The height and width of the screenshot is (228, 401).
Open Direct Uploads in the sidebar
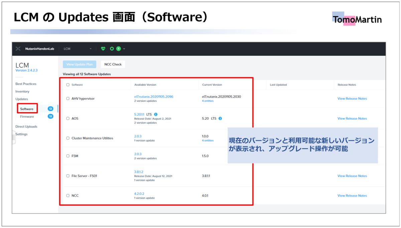(x=26, y=127)
